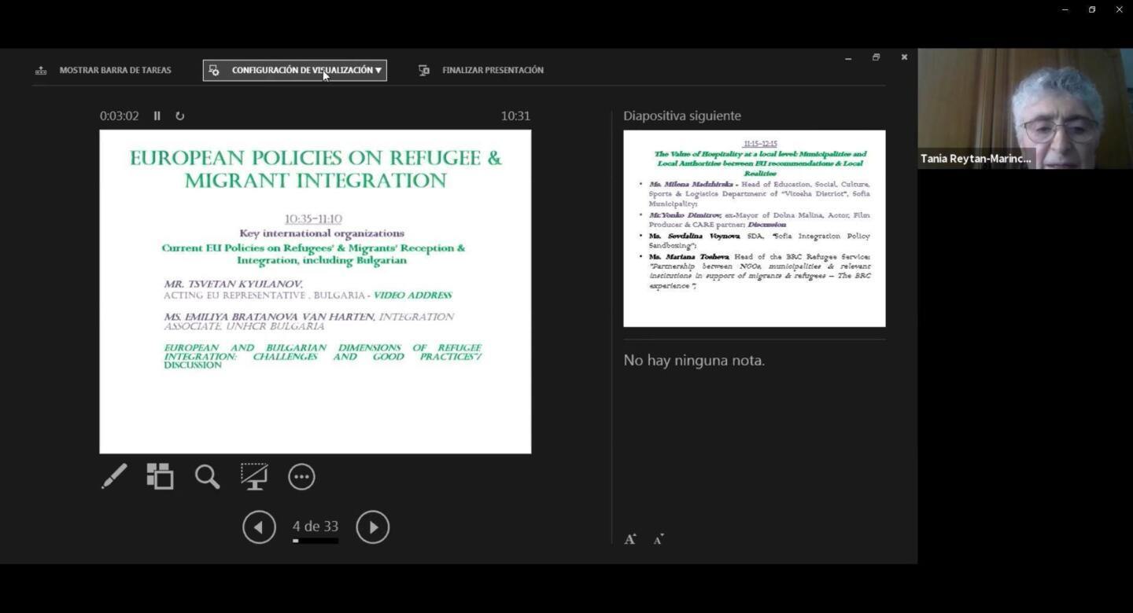Click the next slide preview thumbnail
The image size is (1133, 613).
[x=755, y=229]
